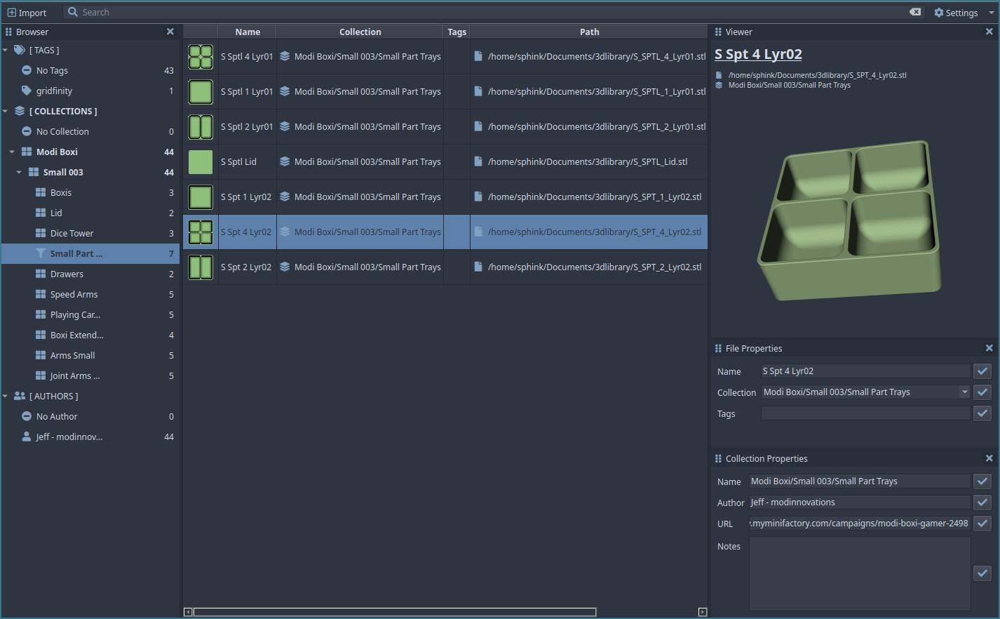Sort by the Collection column header
1000x619 pixels.
click(360, 32)
